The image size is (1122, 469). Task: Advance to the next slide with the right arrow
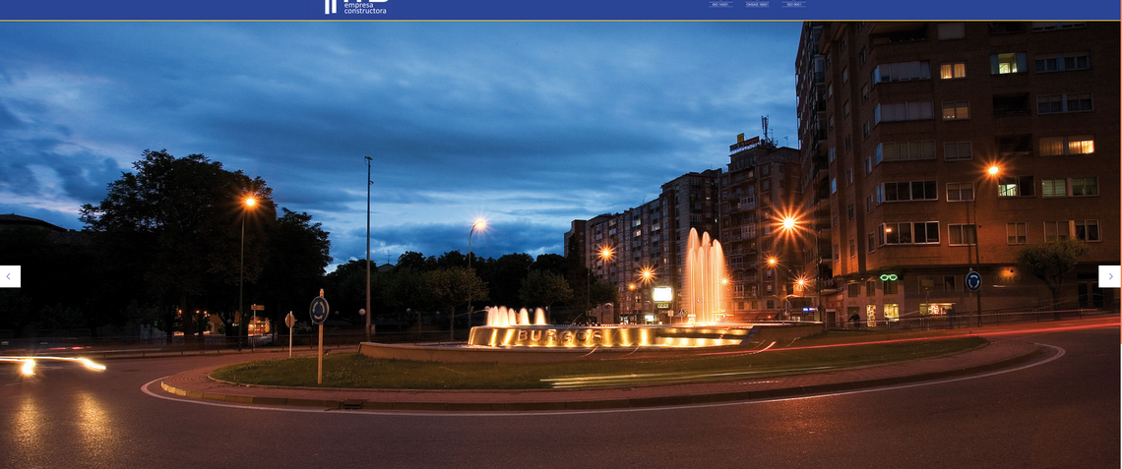1109,276
